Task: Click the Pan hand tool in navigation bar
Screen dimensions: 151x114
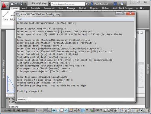Action: pyautogui.click(x=141, y=74)
